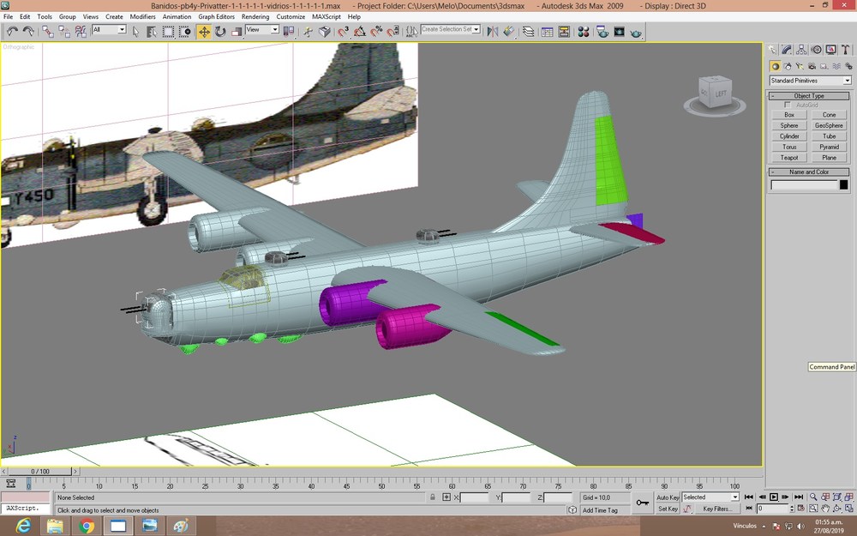
Task: Open the Hierarchy panel tab
Action: click(801, 50)
